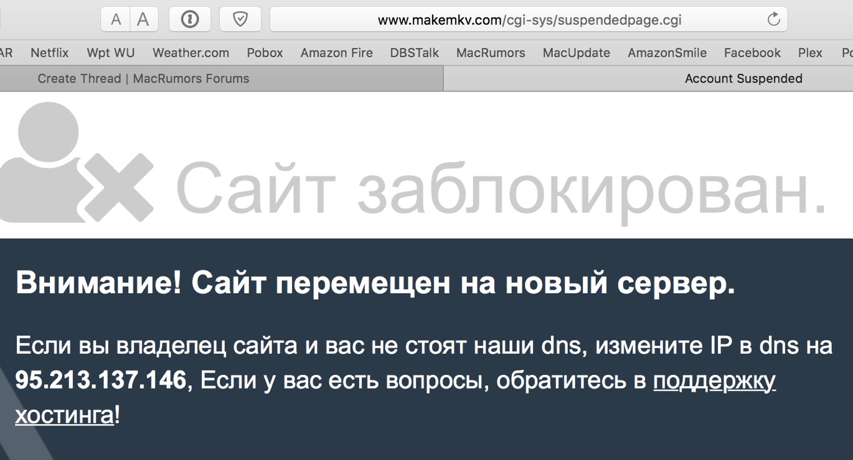Open the AmazonSmile bookmark
This screenshot has height=460, width=853.
click(667, 53)
